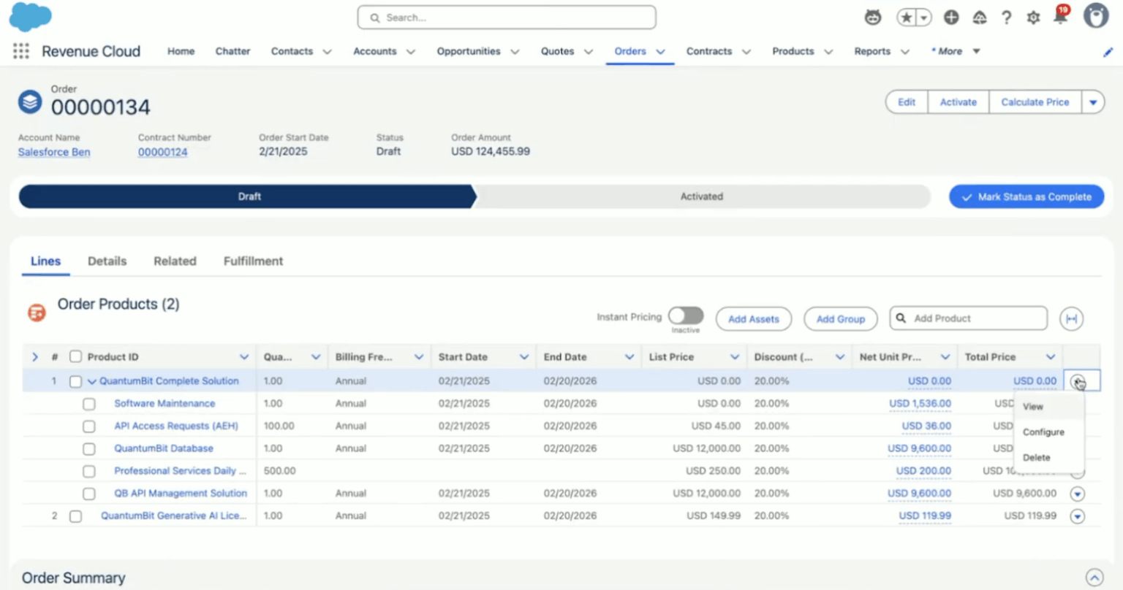Switch to the Related tab

coord(175,261)
